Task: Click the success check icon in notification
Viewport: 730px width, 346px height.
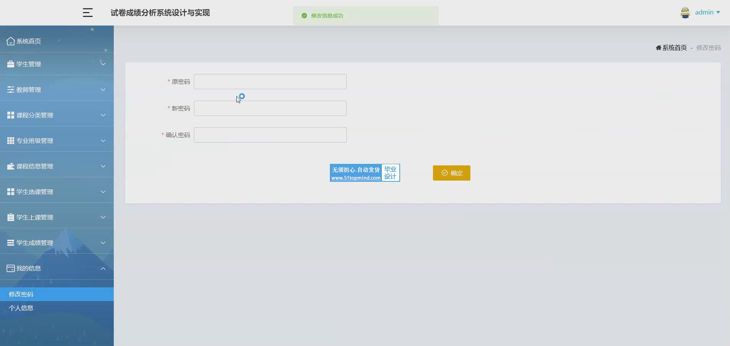Action: 304,16
